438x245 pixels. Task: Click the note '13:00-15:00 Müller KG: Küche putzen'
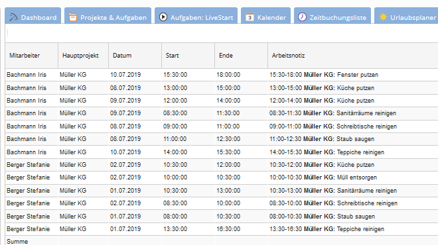(322, 88)
